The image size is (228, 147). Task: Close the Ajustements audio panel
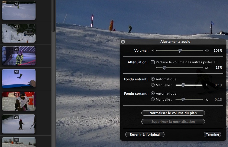[123, 42]
